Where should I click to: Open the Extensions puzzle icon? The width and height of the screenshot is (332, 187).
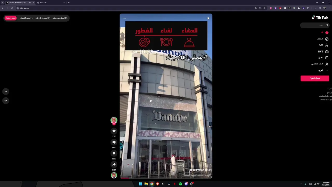coord(308,8)
